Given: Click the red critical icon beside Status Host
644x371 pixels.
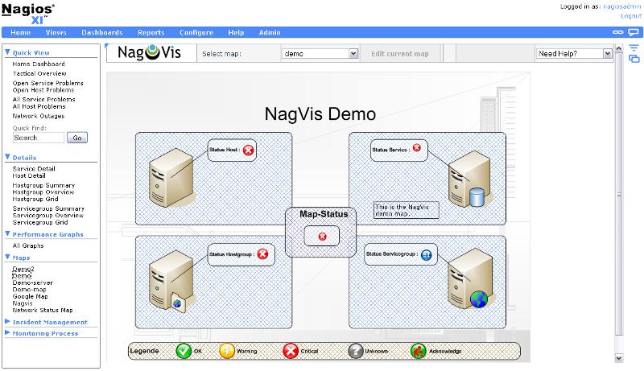Looking at the screenshot, I should coord(248,150).
